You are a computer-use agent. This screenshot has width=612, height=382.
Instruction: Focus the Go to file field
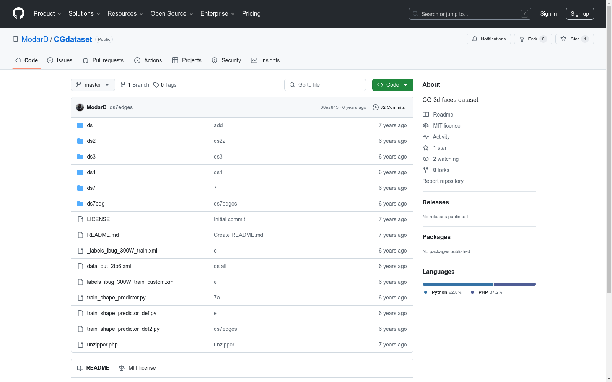click(325, 85)
